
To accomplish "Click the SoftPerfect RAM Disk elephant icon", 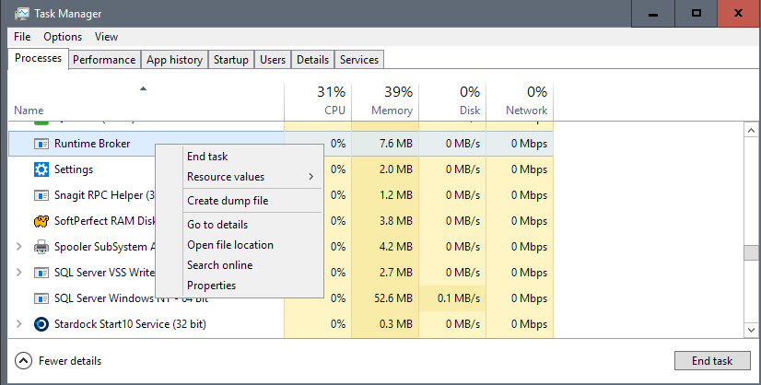I will click(41, 221).
